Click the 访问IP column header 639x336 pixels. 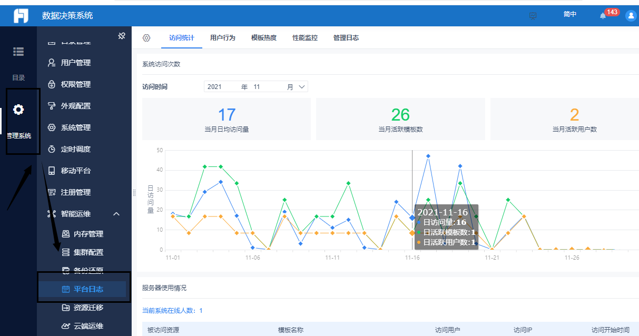tap(523, 330)
